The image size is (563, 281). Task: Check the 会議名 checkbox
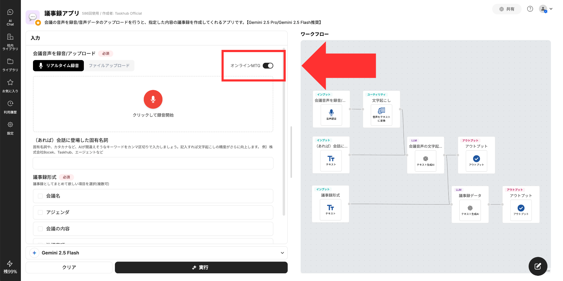pos(40,196)
